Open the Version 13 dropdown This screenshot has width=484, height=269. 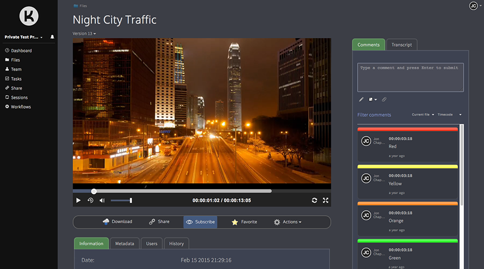[x=84, y=33]
